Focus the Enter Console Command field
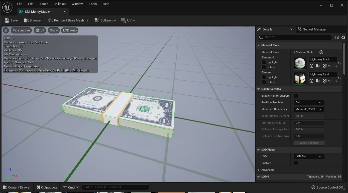This screenshot has width=348, height=193. click(x=116, y=187)
